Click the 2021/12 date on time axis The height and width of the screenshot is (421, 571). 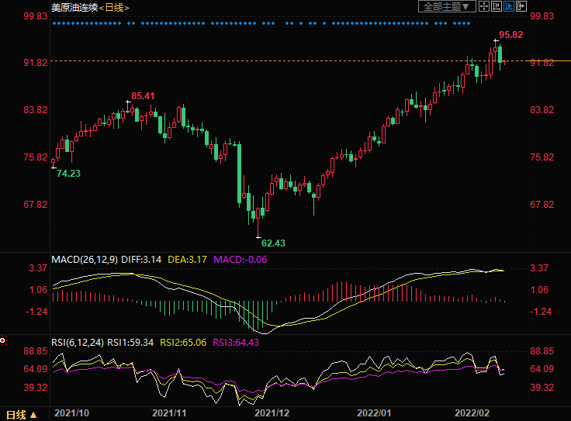[271, 414]
